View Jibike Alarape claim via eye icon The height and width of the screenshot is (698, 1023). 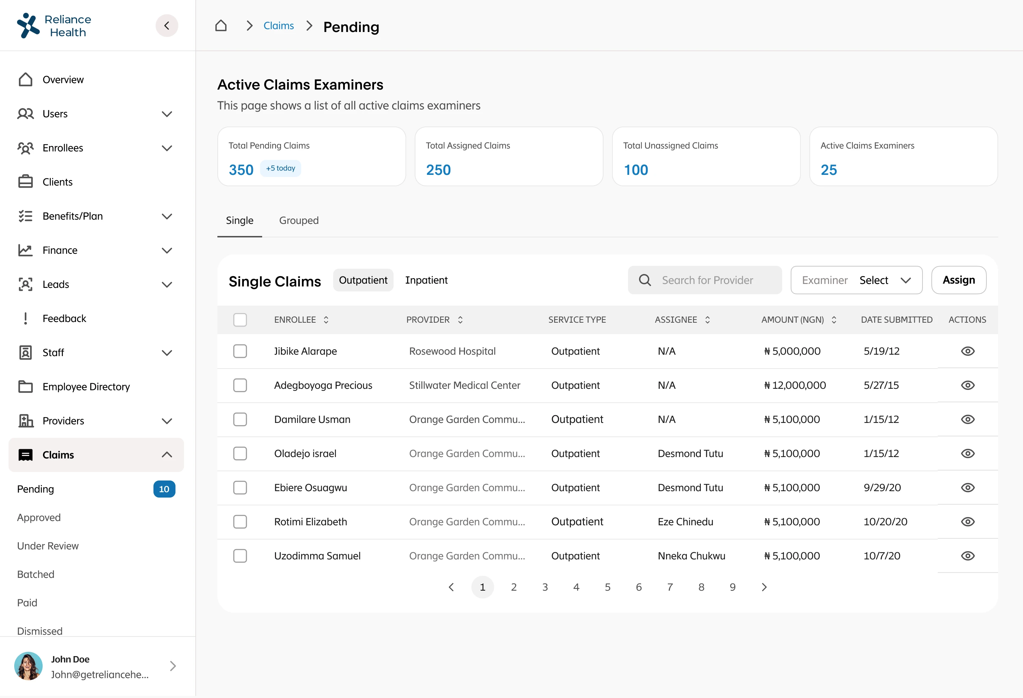point(967,351)
